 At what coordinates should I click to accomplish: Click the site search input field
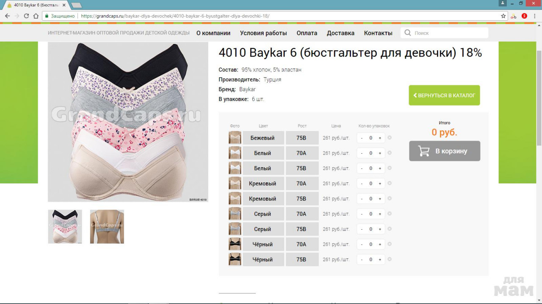449,33
